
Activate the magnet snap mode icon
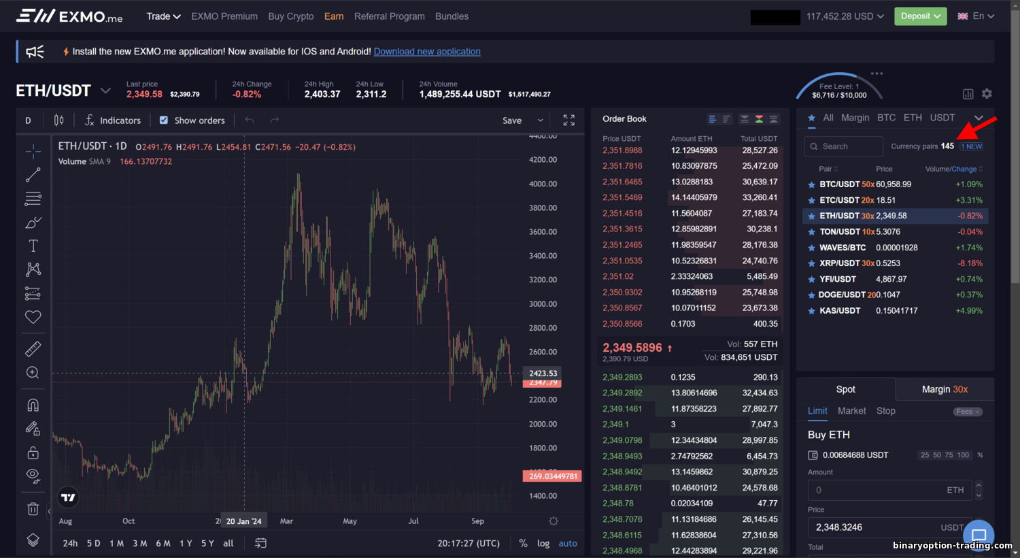[x=33, y=405]
